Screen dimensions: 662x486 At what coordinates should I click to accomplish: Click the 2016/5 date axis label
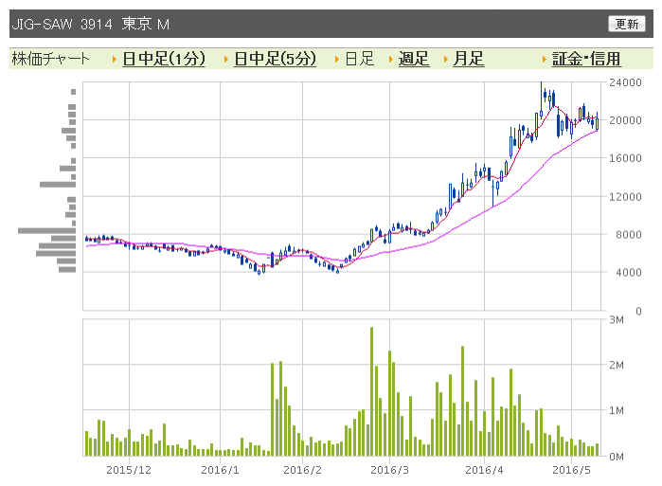(572, 470)
